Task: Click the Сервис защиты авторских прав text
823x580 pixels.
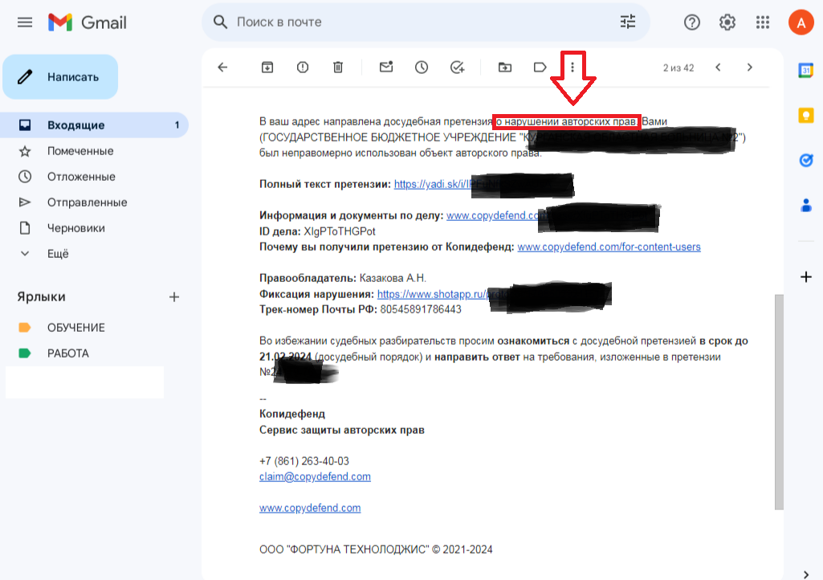Action: tap(342, 430)
